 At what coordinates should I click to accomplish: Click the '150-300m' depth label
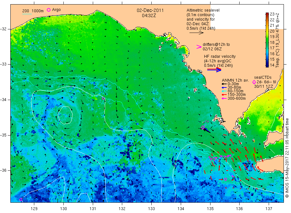pyautogui.click(x=237, y=95)
